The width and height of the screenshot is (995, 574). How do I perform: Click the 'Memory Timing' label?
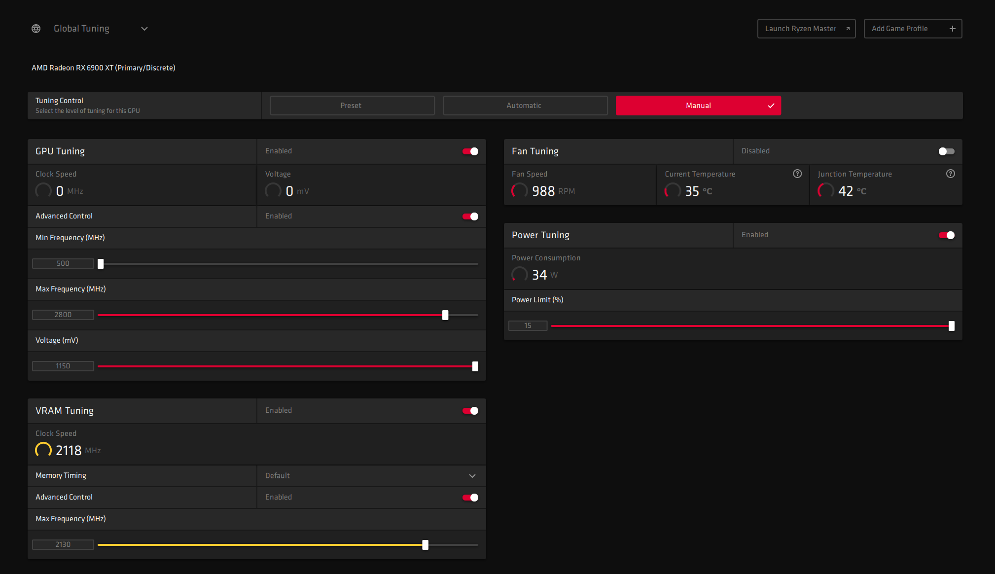(61, 475)
